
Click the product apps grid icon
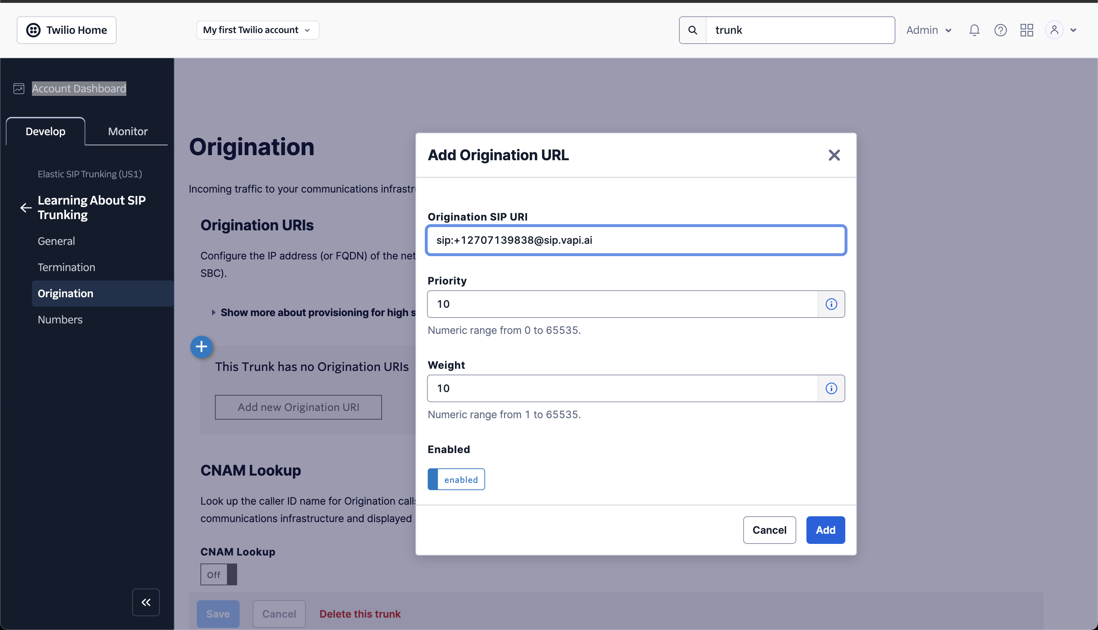pyautogui.click(x=1027, y=30)
